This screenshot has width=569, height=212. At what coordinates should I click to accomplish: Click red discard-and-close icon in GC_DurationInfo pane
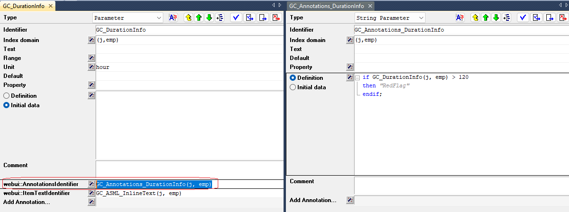click(x=276, y=18)
